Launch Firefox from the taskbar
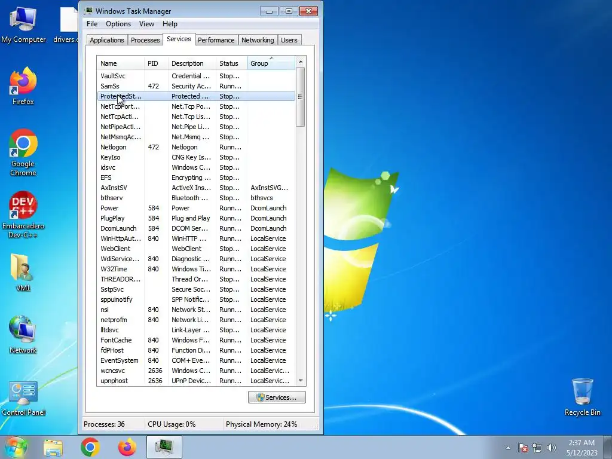612x459 pixels. (127, 447)
